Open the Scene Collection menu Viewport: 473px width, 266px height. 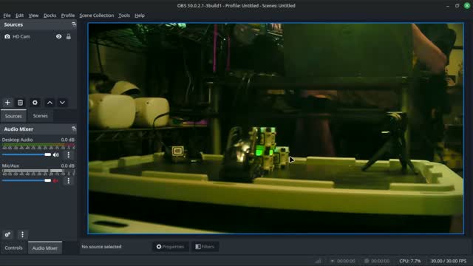(97, 16)
